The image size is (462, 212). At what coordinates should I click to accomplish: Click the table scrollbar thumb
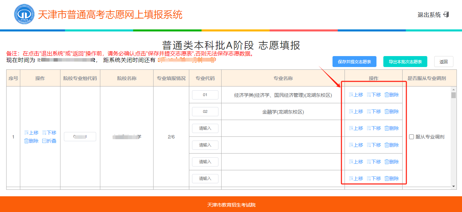click(453, 95)
